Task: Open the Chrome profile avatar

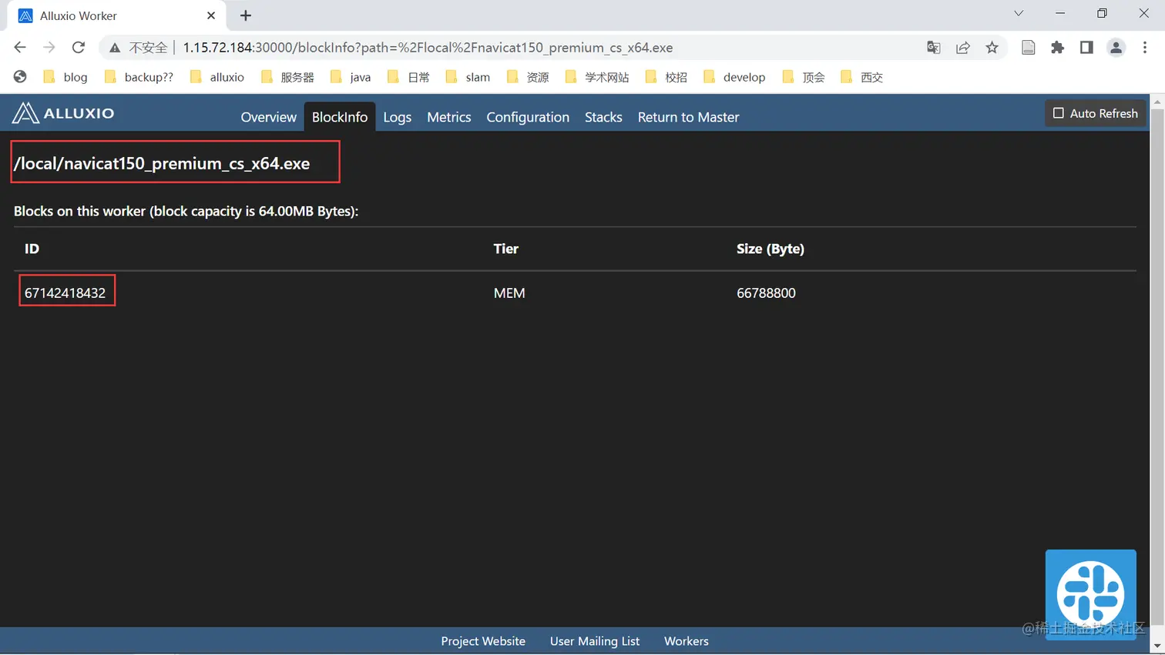Action: coord(1116,48)
